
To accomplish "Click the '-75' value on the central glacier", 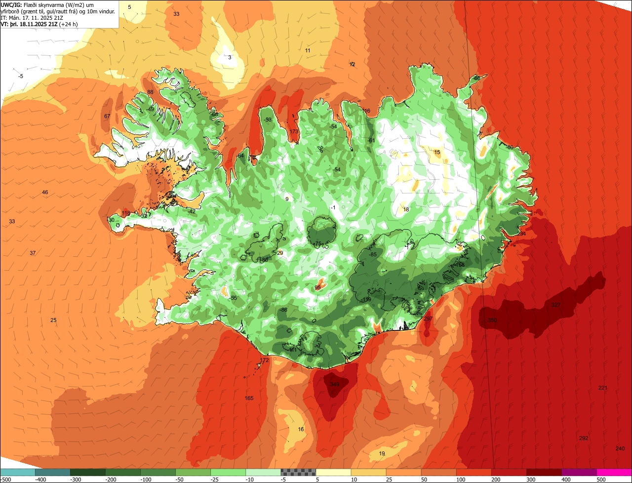I will tap(317, 243).
